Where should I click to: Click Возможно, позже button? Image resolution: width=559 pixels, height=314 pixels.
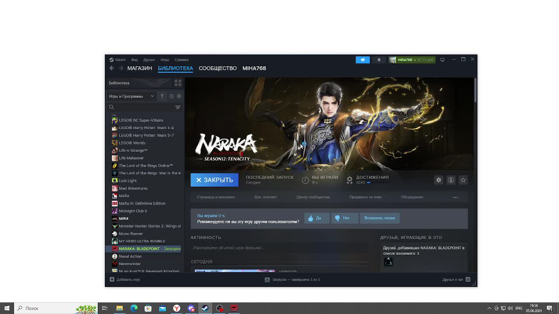click(x=380, y=218)
